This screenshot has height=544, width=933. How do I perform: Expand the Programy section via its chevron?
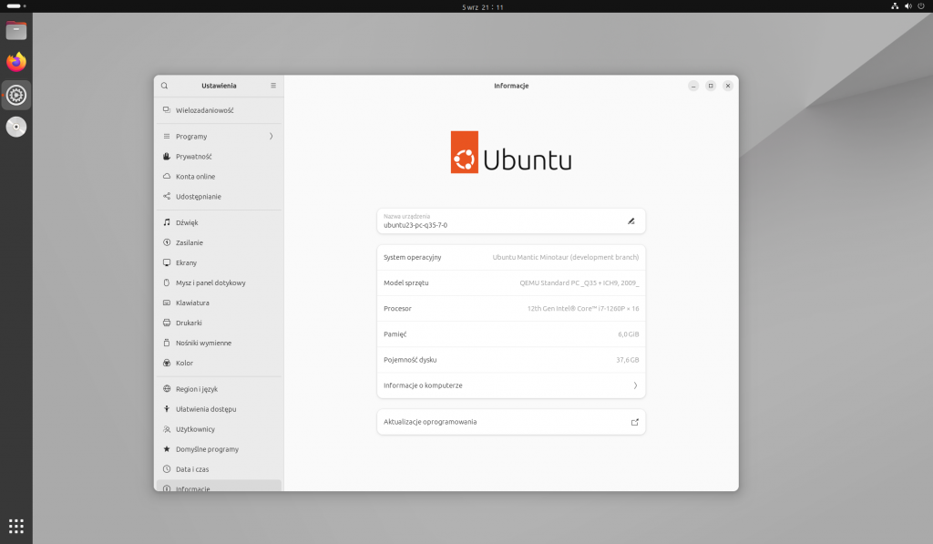coord(271,136)
